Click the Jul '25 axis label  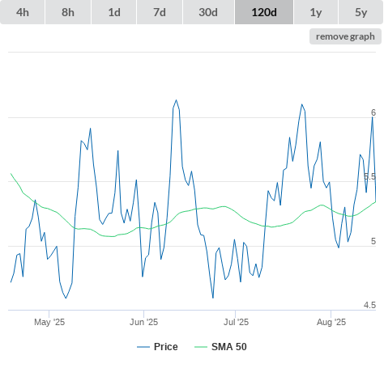tap(236, 322)
